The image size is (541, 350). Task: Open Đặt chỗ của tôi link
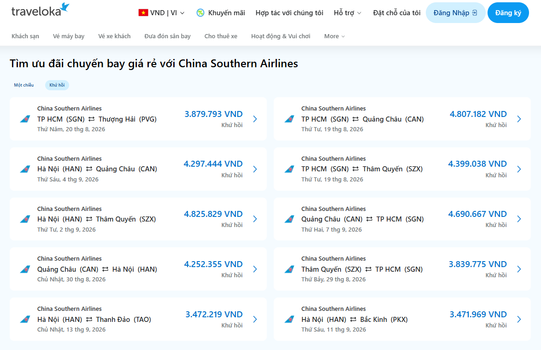coord(397,13)
